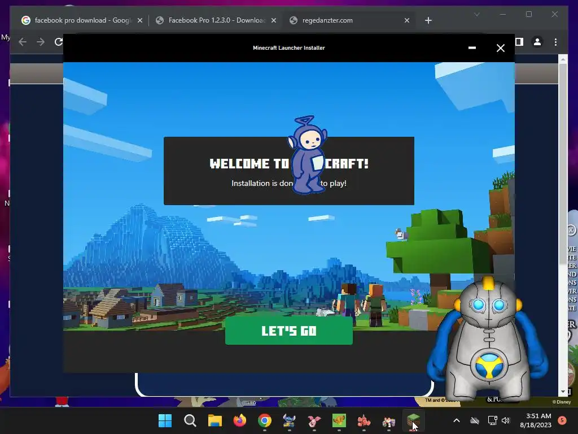578x434 pixels.
Task: Launch Firefox from the taskbar
Action: pyautogui.click(x=239, y=420)
